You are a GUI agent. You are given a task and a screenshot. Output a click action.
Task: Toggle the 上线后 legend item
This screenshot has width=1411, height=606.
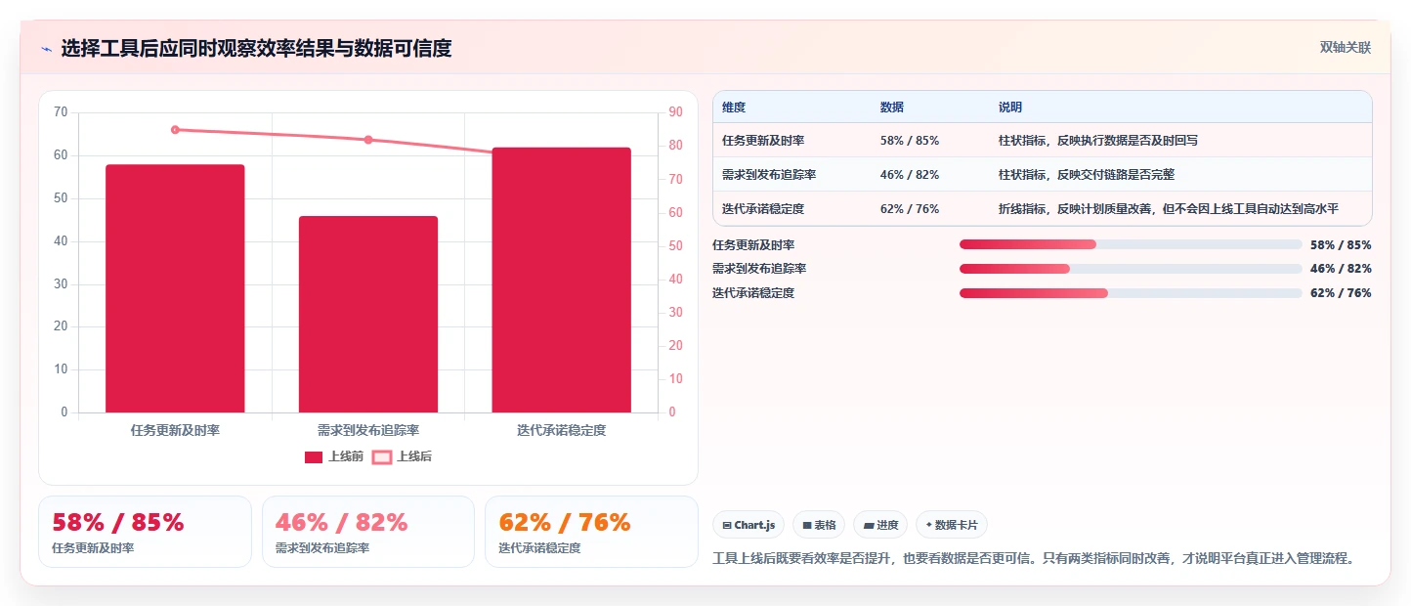coord(403,456)
